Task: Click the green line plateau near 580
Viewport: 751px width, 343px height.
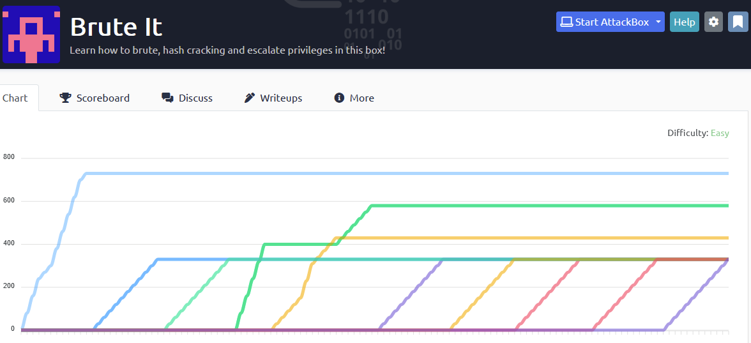Action: click(550, 206)
